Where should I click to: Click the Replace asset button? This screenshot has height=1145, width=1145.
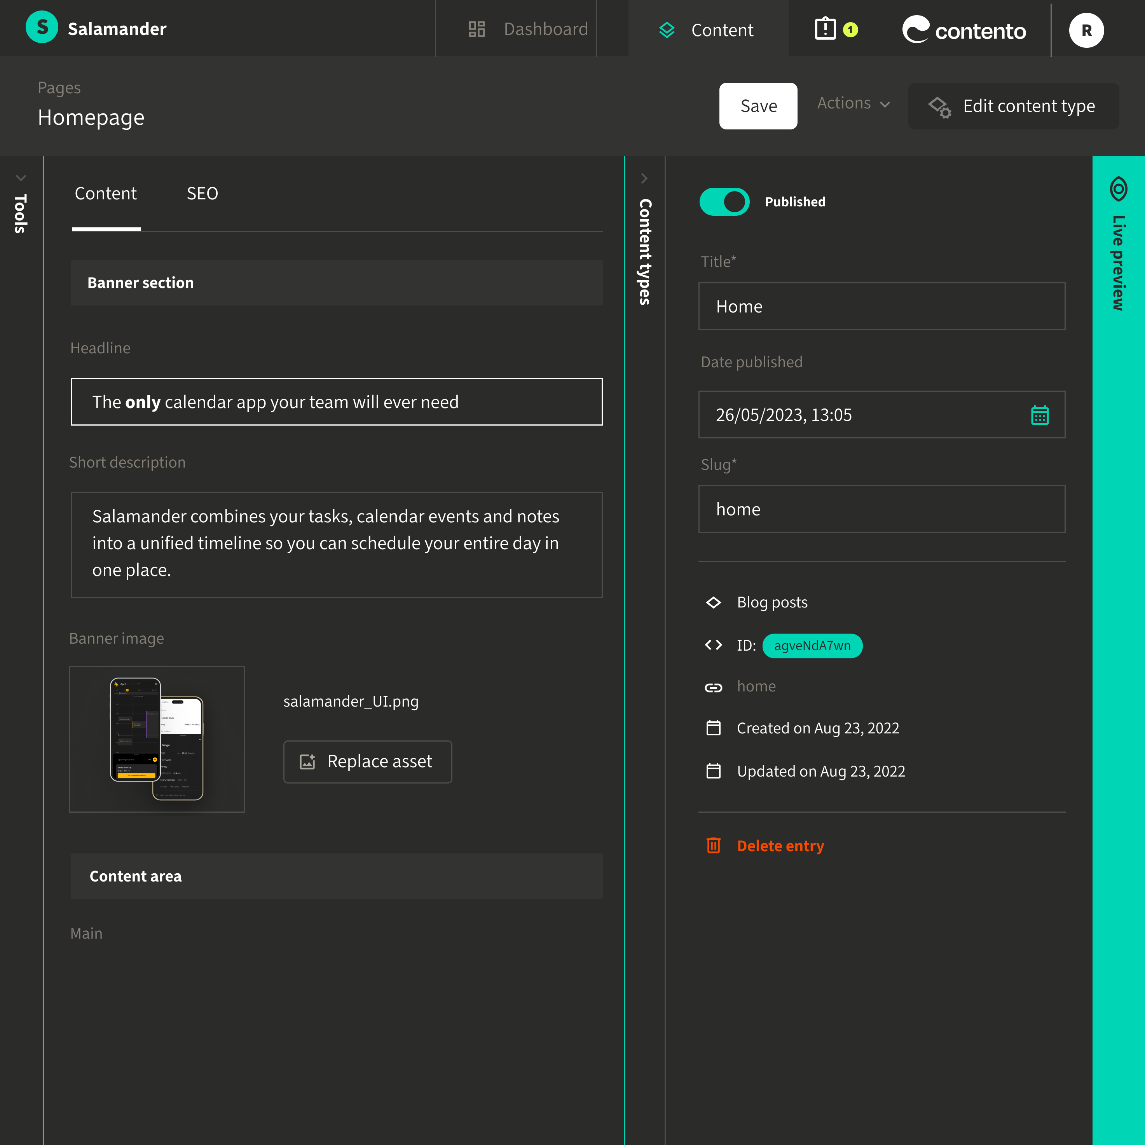tap(367, 761)
